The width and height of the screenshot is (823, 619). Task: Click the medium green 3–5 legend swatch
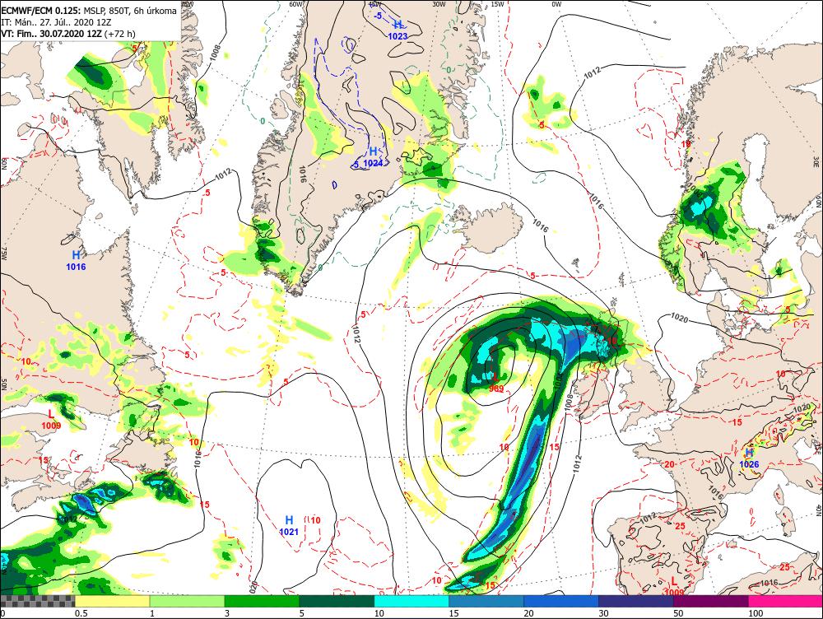click(x=262, y=601)
